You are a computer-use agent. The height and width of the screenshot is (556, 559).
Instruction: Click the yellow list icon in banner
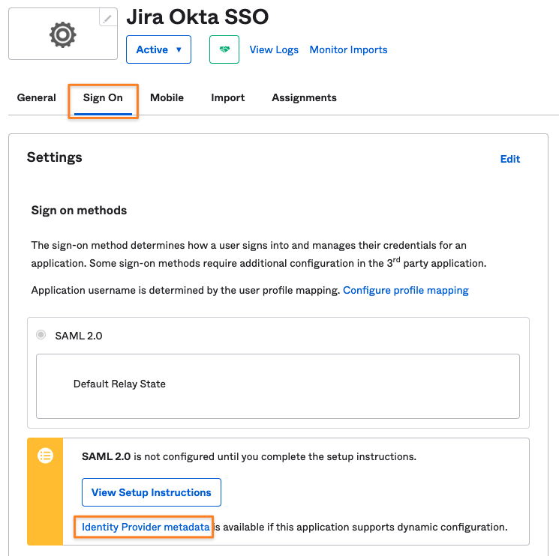click(x=45, y=456)
